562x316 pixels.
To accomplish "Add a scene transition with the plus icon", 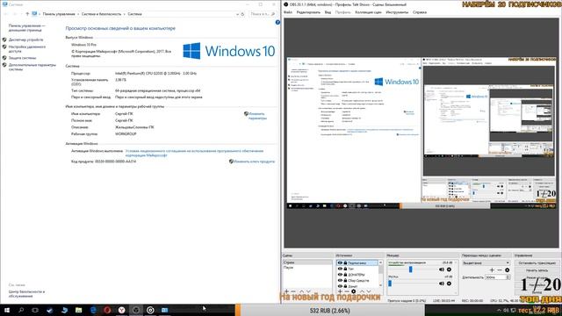I will [492, 269].
